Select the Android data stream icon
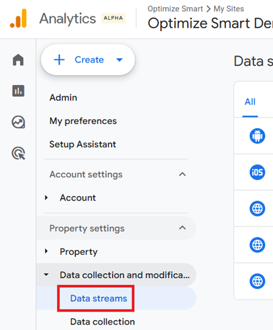This screenshot has width=273, height=330. [x=257, y=136]
